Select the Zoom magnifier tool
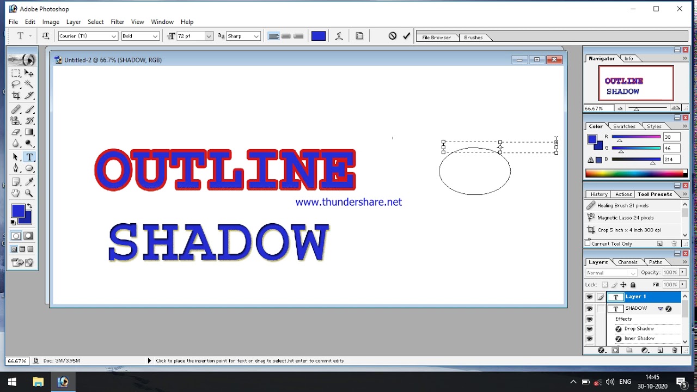Viewport: 697px width, 392px height. click(29, 193)
